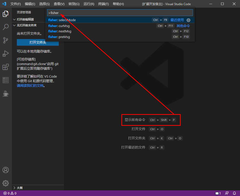Run the fisher: selectMode command
This screenshot has height=196, width=240.
coord(120,20)
